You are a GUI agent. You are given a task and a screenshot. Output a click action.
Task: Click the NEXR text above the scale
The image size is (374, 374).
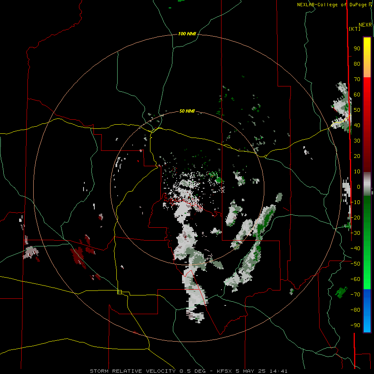click(x=365, y=25)
